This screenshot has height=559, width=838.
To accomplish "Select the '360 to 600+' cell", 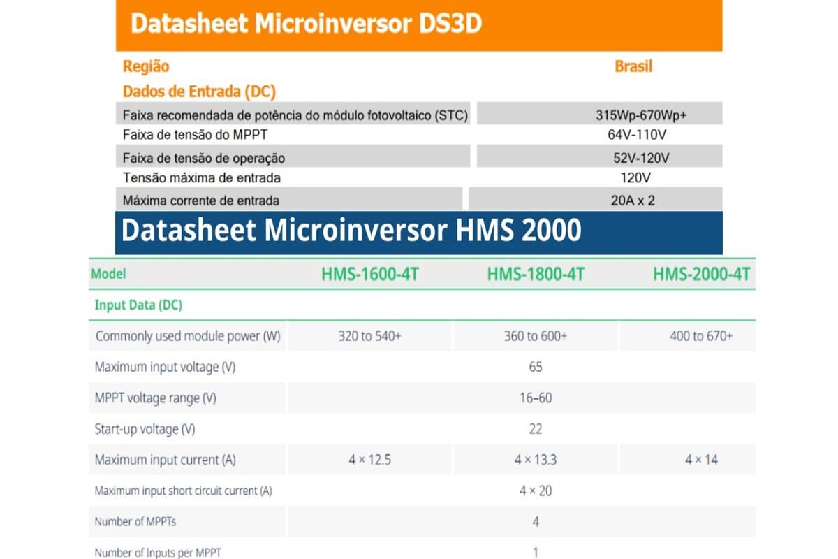I will coord(536,336).
